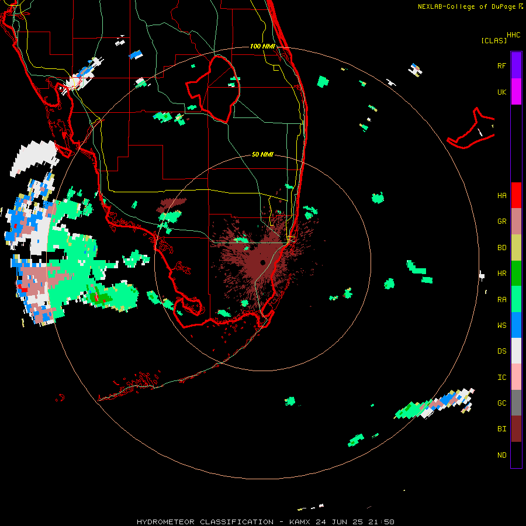Image resolution: width=526 pixels, height=526 pixels.
Task: Click the HR legend label
Action: pos(501,274)
